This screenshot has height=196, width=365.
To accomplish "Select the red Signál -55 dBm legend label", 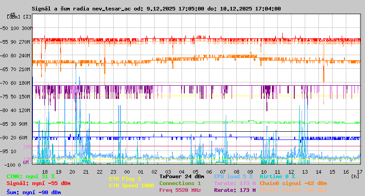I will [38, 183].
